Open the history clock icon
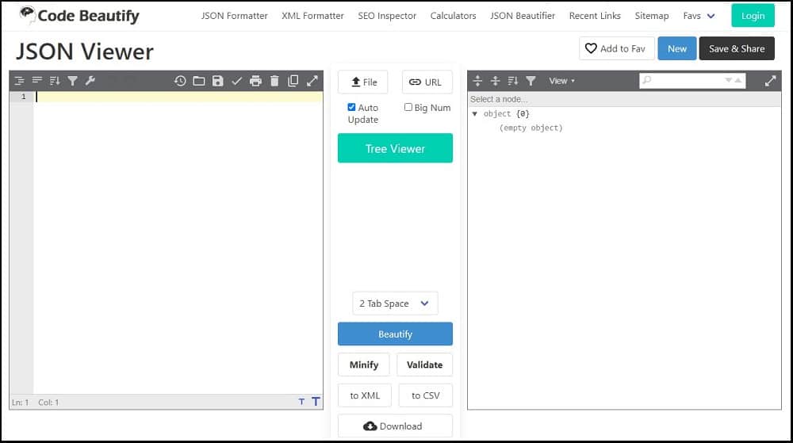Screen dimensions: 793x443 coord(180,81)
